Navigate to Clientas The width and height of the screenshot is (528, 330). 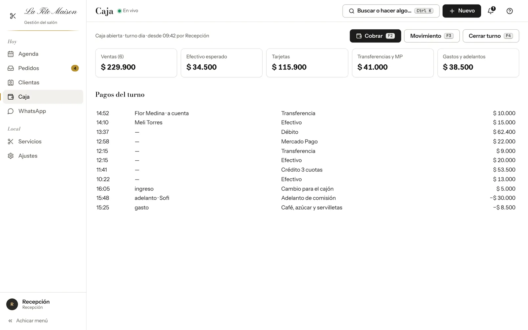point(43,82)
